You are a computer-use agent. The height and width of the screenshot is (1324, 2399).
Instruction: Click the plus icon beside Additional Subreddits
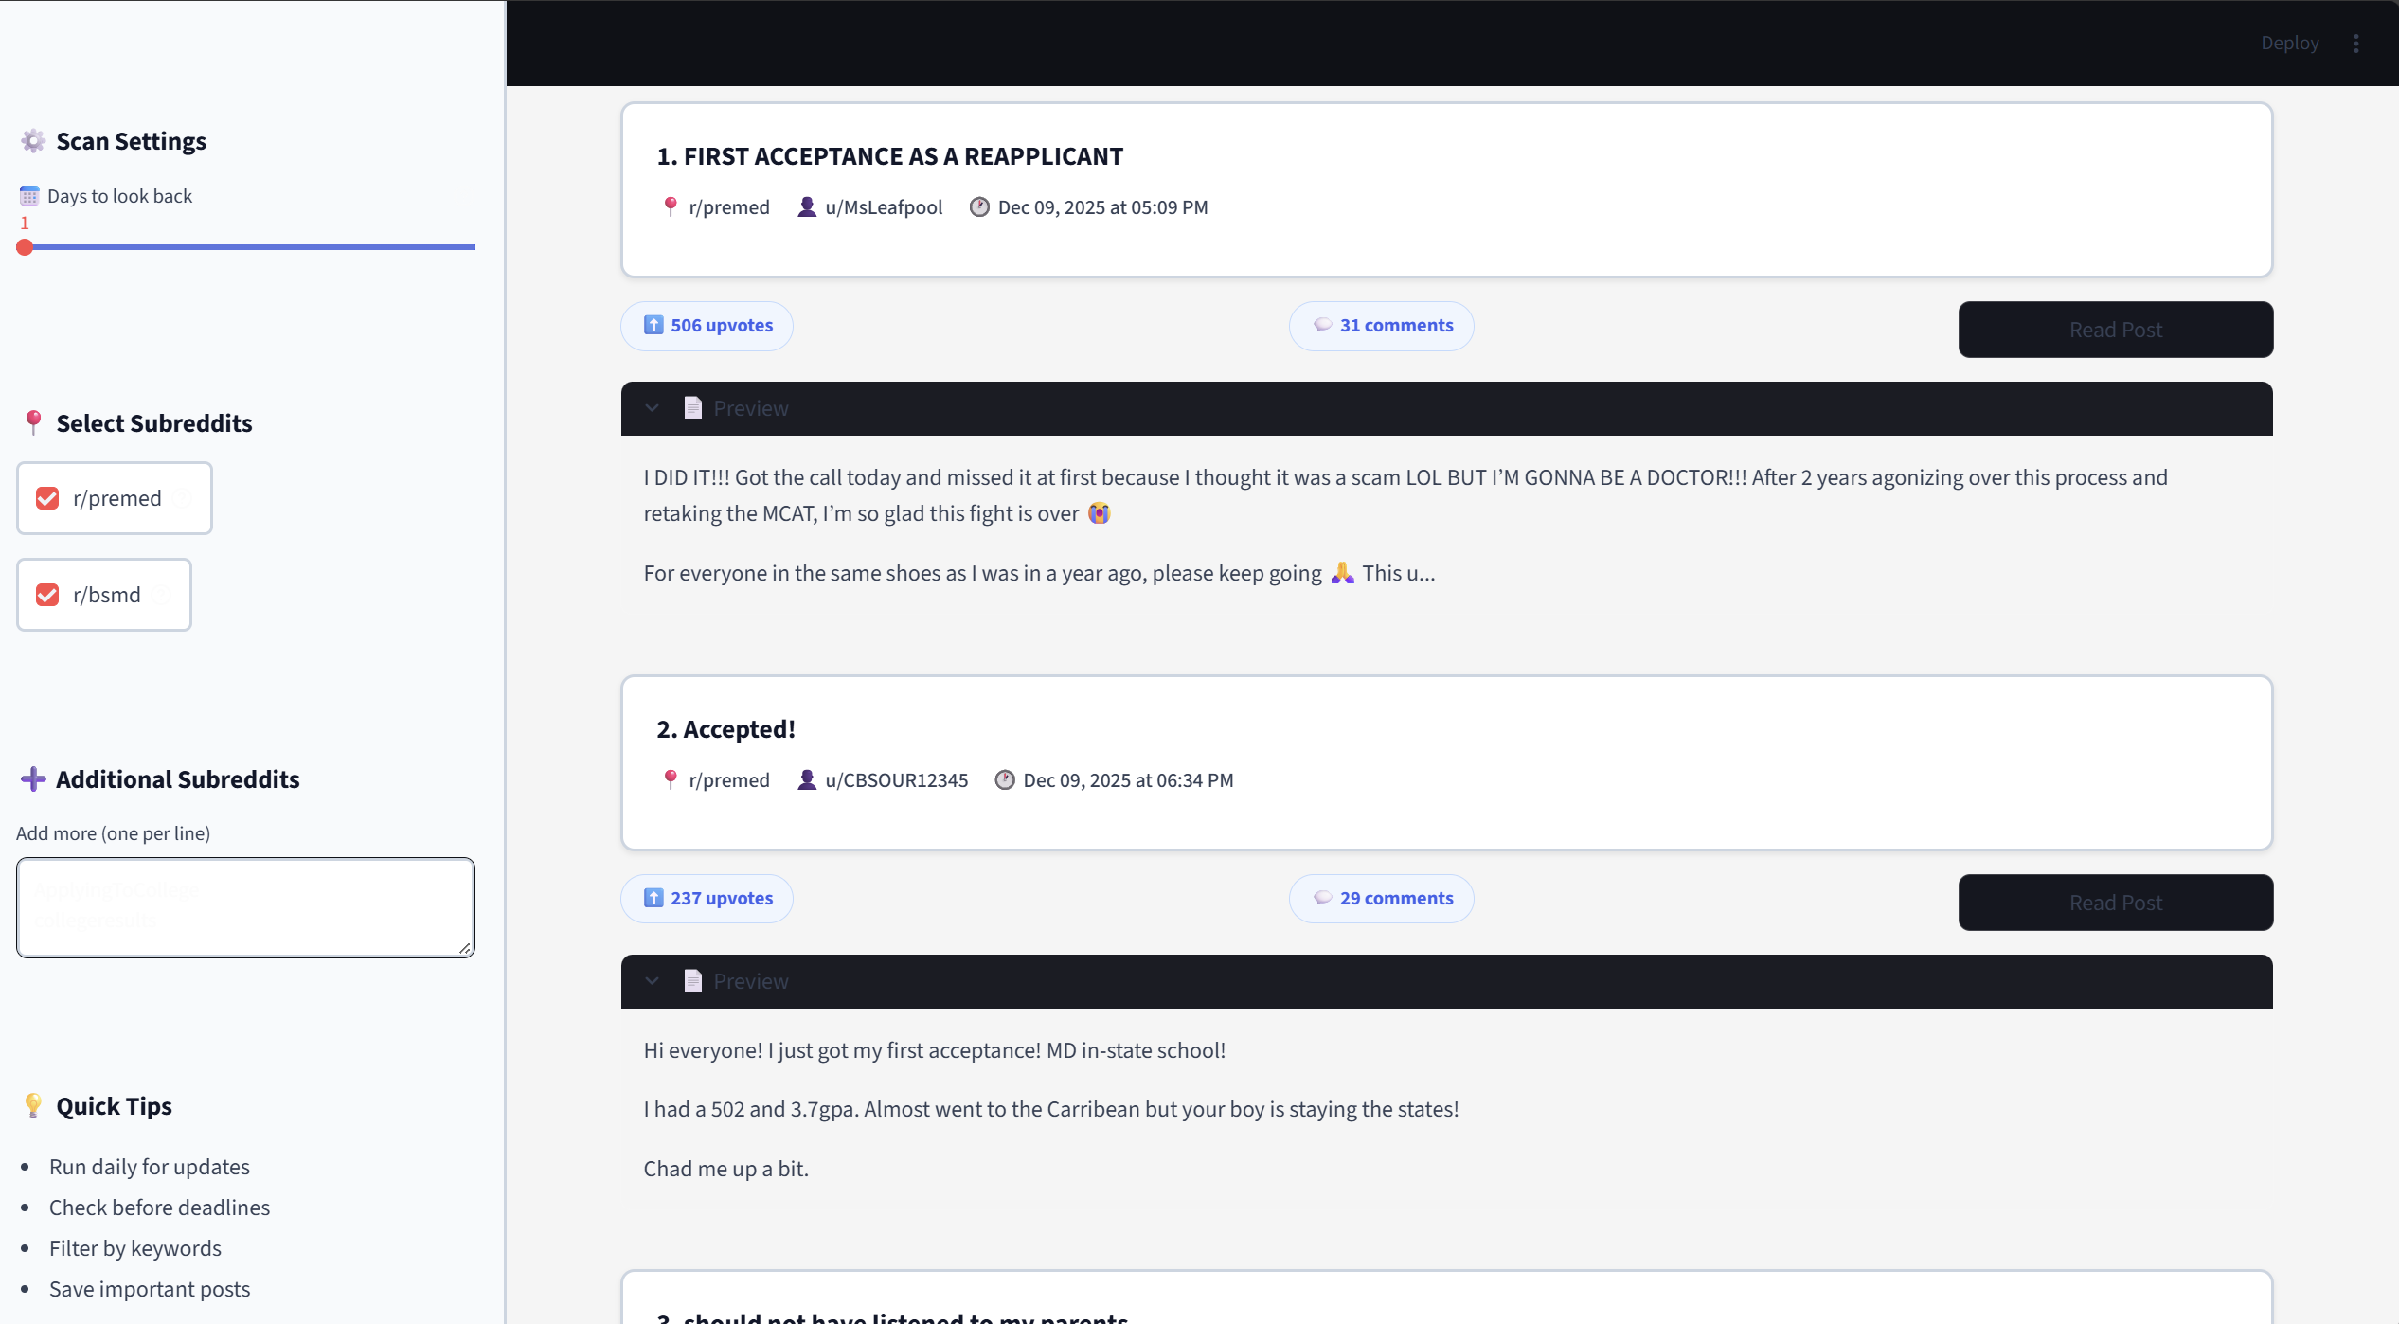tap(34, 778)
